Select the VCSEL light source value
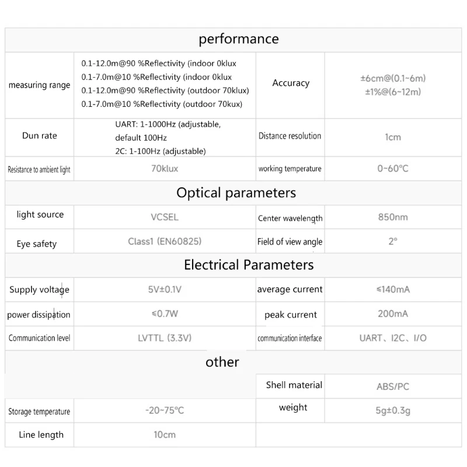 (x=164, y=217)
